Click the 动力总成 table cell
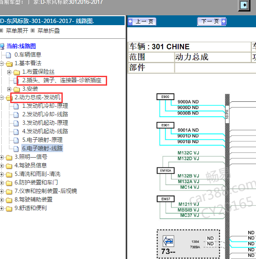This screenshot has height=259, width=256. 212,57
